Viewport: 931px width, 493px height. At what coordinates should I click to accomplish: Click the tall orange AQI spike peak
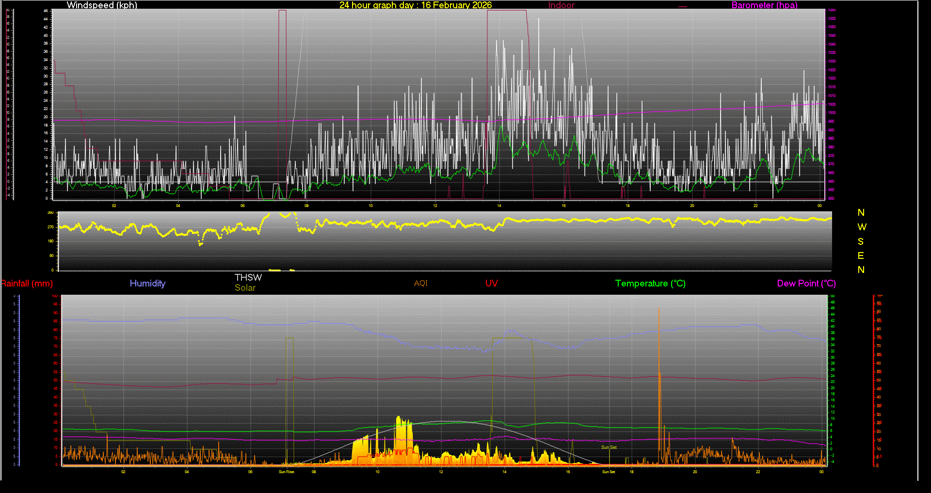658,310
